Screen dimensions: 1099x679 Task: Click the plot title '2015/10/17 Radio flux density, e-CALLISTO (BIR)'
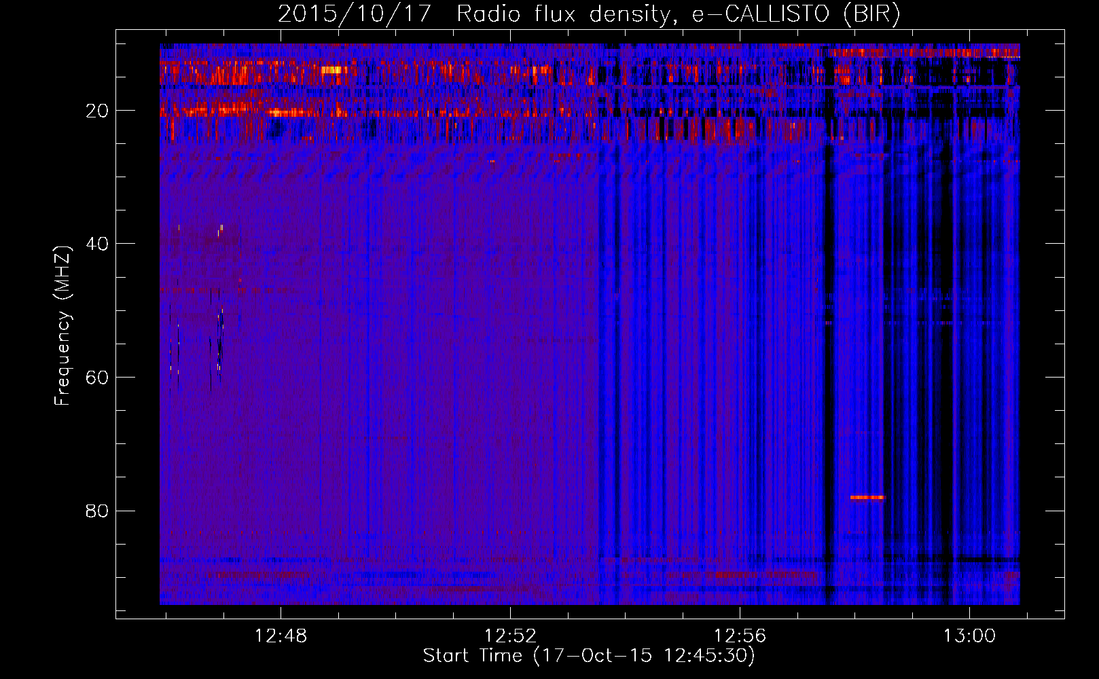pos(589,14)
